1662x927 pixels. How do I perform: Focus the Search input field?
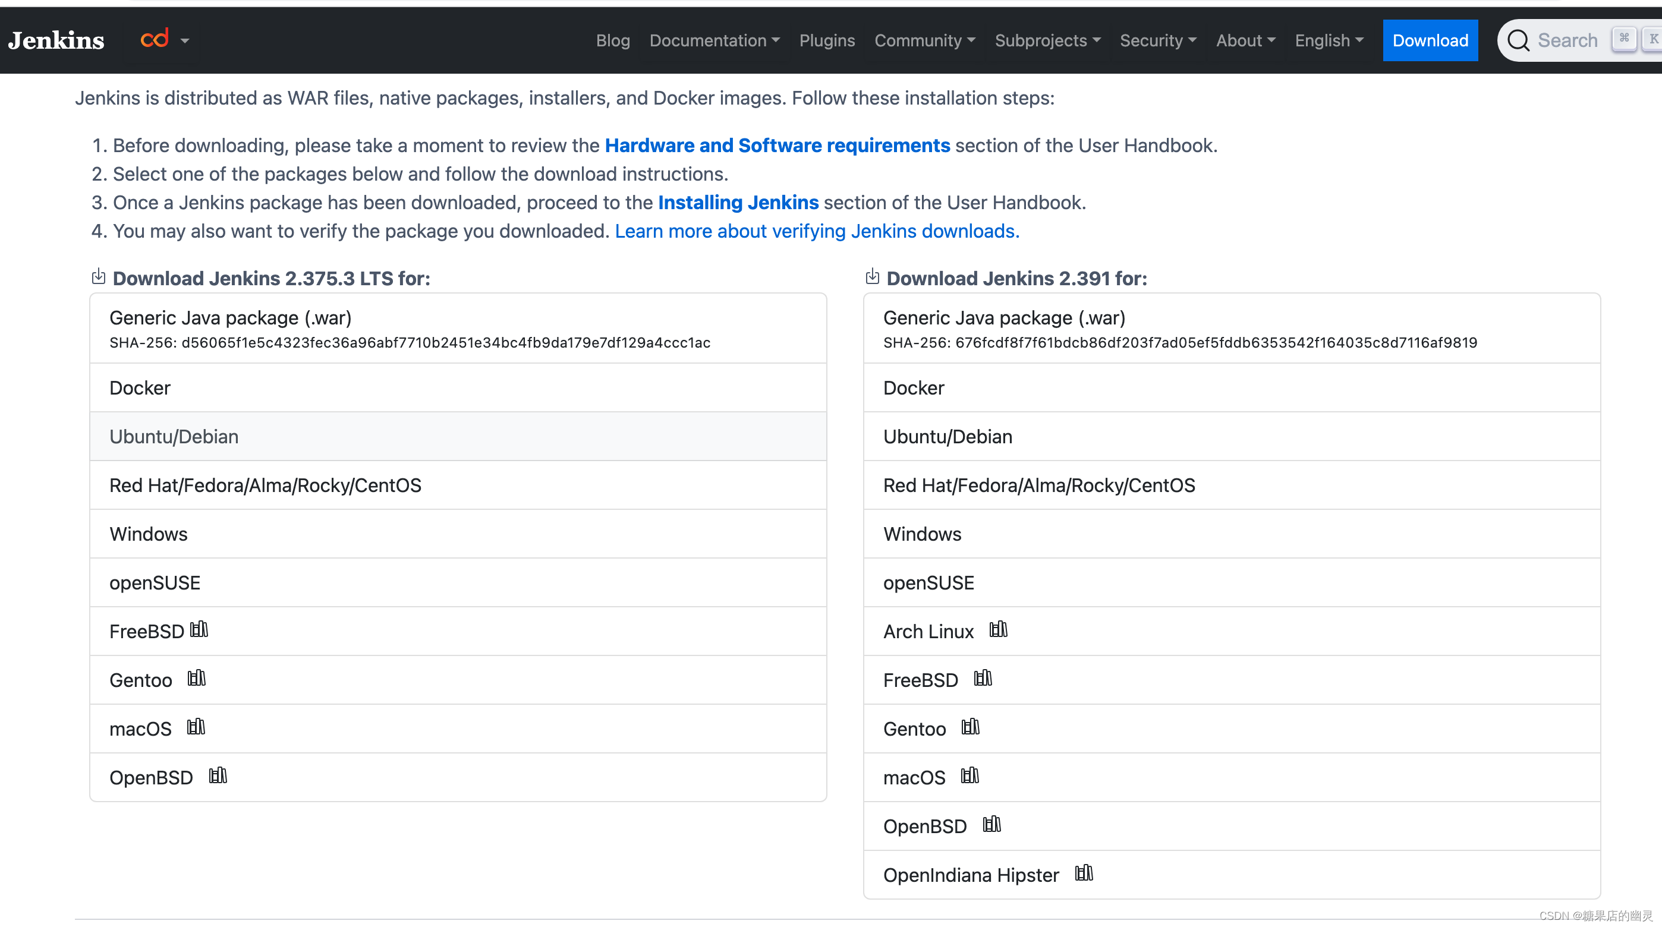pyautogui.click(x=1579, y=40)
